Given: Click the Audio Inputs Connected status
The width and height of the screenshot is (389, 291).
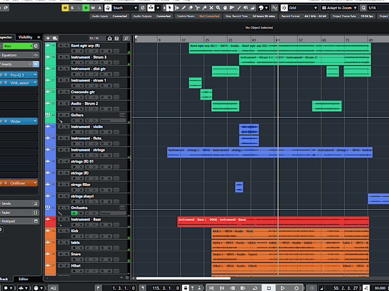Looking at the screenshot, I should tap(109, 16).
